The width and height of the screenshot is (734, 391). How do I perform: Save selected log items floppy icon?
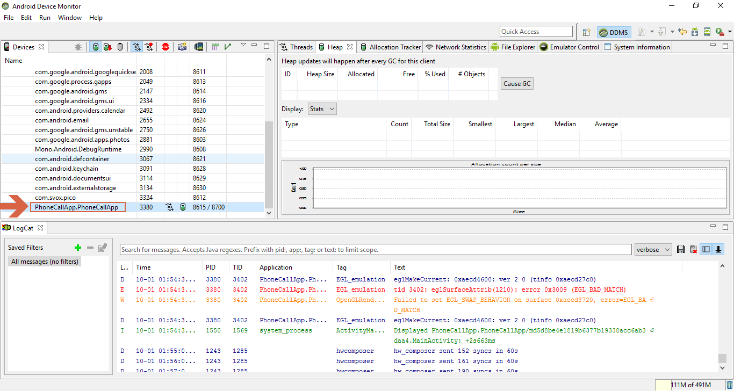point(681,250)
